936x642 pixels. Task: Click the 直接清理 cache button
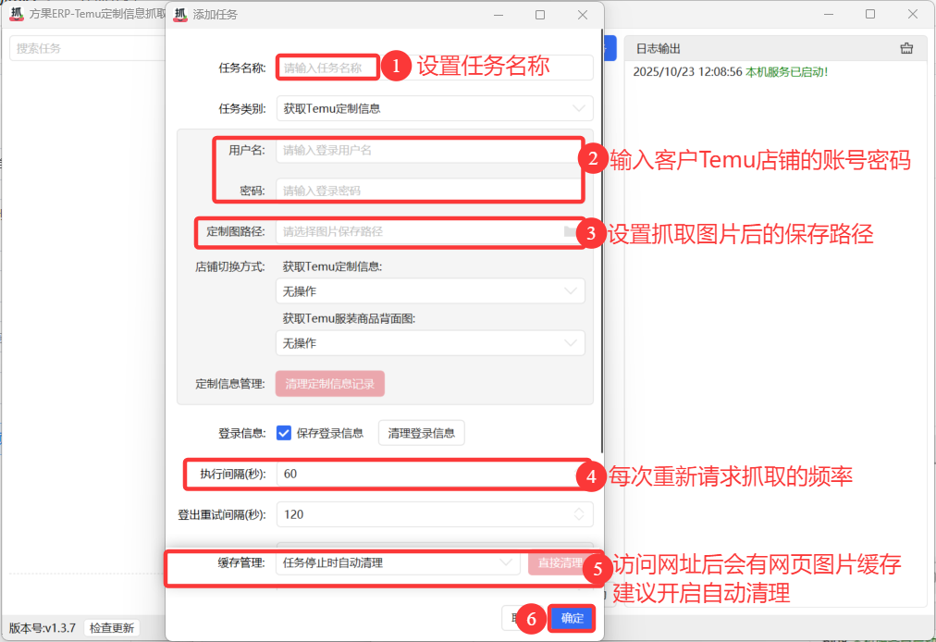point(560,562)
